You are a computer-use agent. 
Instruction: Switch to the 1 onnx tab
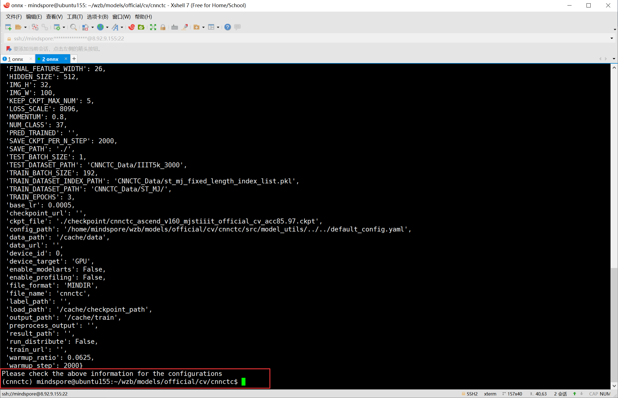[15, 59]
